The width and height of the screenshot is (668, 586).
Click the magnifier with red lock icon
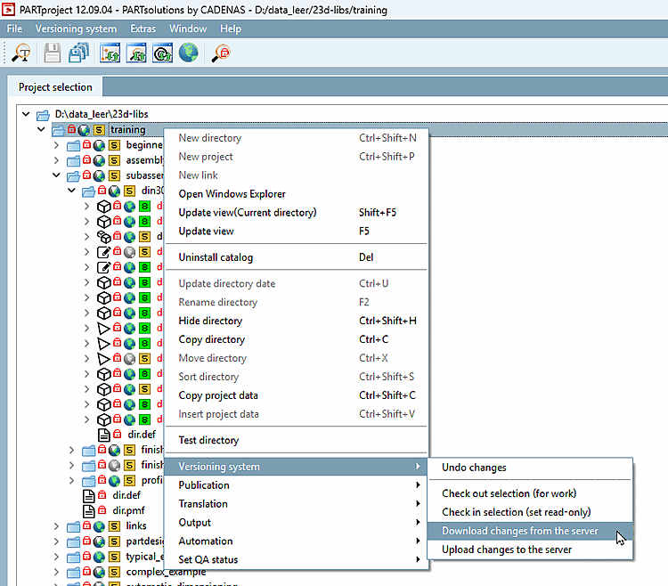coord(221,53)
